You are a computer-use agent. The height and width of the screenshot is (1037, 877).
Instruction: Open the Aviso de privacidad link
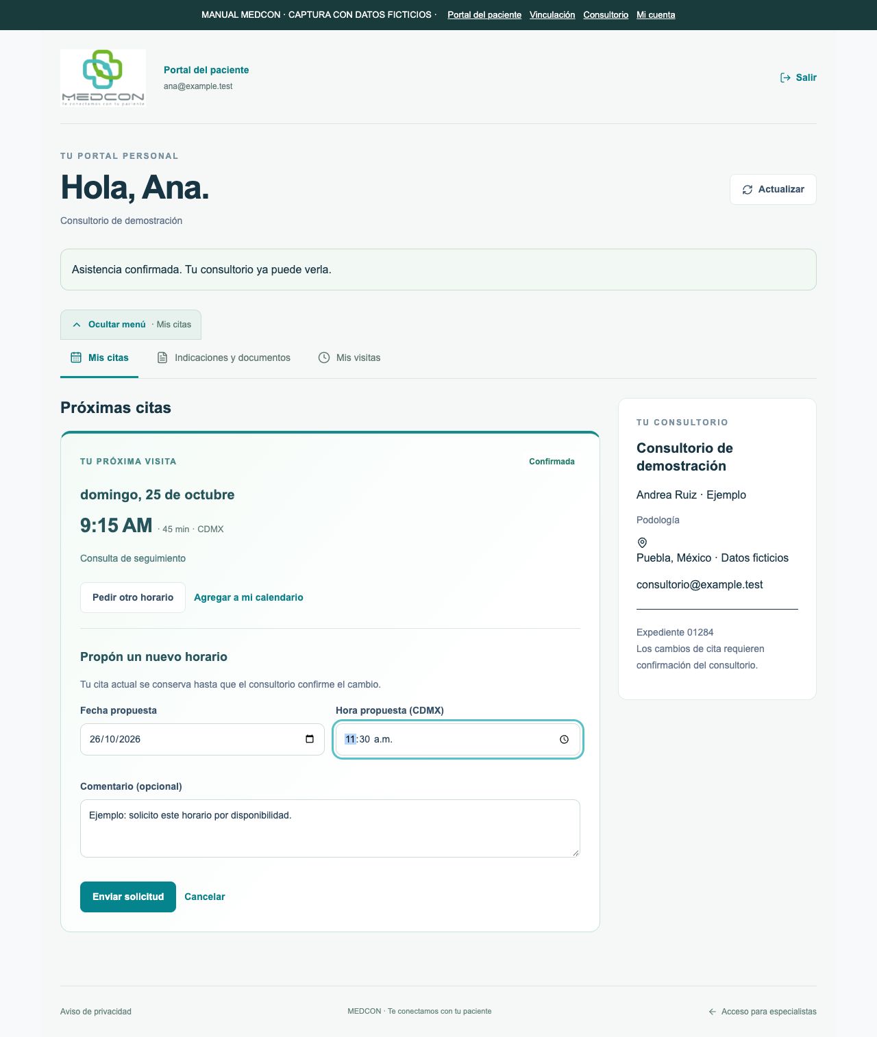tap(96, 1012)
